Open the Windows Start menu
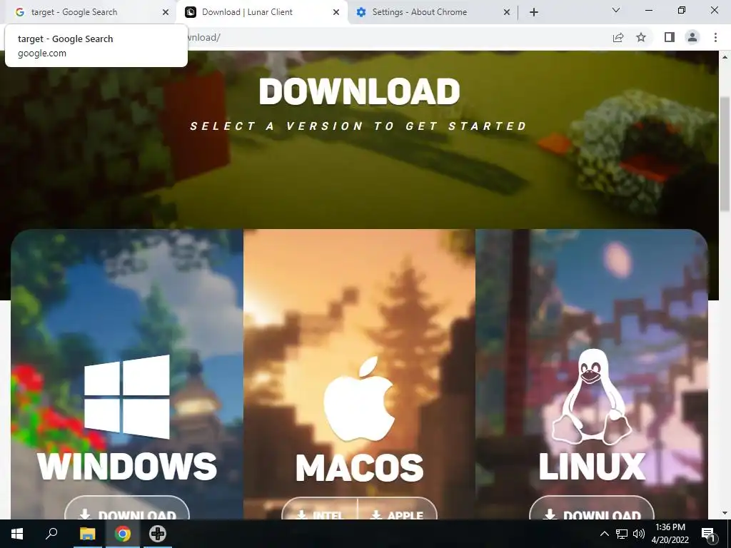 pyautogui.click(x=17, y=534)
